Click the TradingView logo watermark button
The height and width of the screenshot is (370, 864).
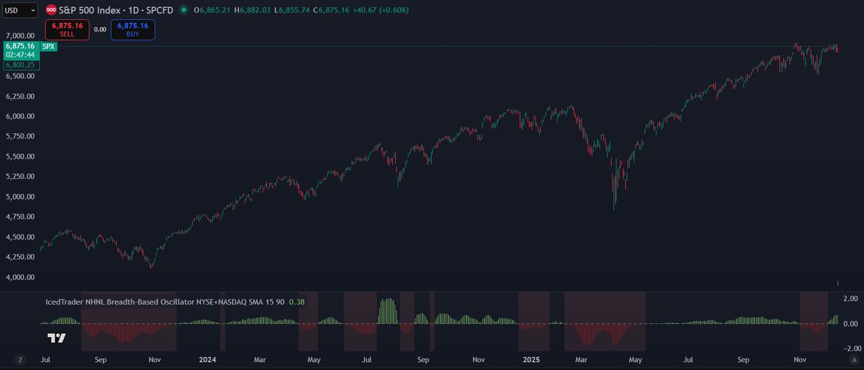coord(56,338)
